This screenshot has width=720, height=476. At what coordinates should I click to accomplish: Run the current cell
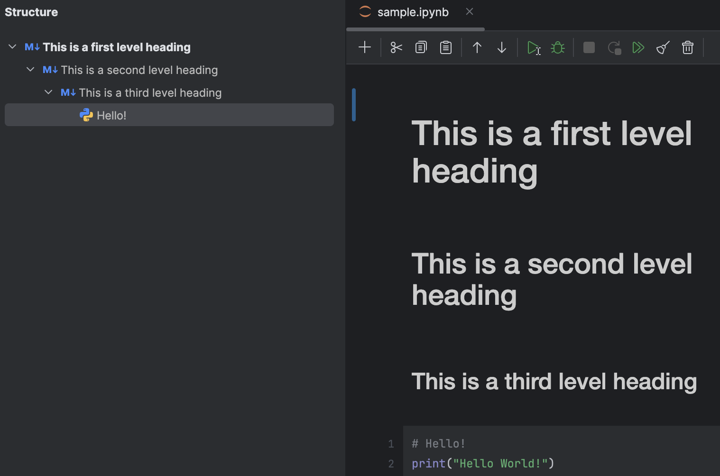tap(533, 47)
